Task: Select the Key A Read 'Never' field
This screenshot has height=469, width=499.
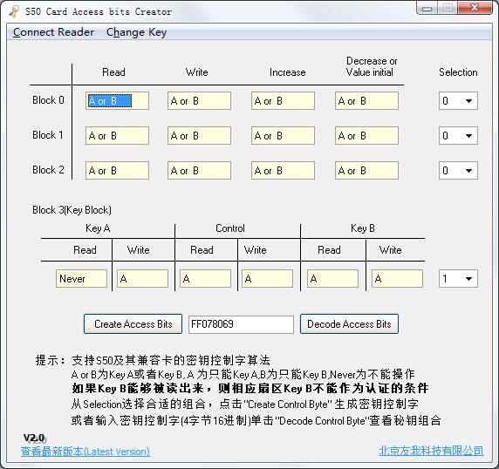Action: coord(81,279)
